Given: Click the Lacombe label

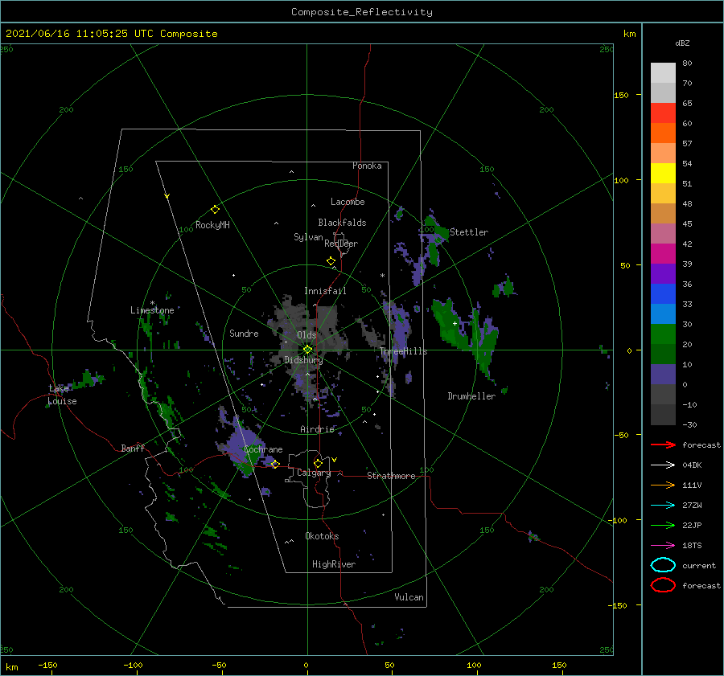Looking at the screenshot, I should click(348, 202).
